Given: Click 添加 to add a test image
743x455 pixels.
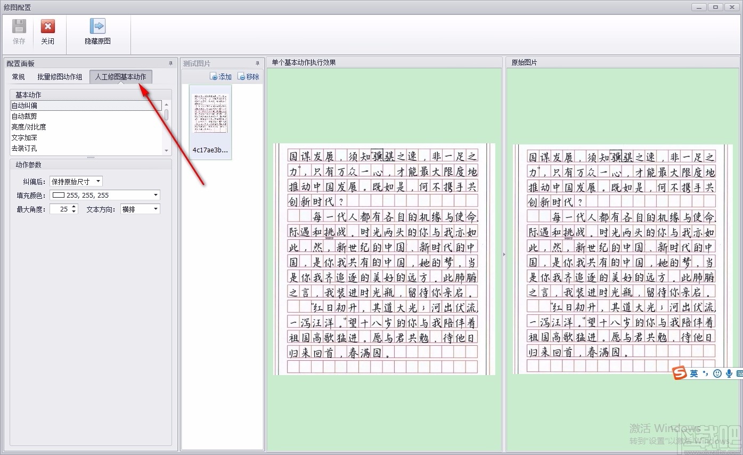Looking at the screenshot, I should click(221, 77).
